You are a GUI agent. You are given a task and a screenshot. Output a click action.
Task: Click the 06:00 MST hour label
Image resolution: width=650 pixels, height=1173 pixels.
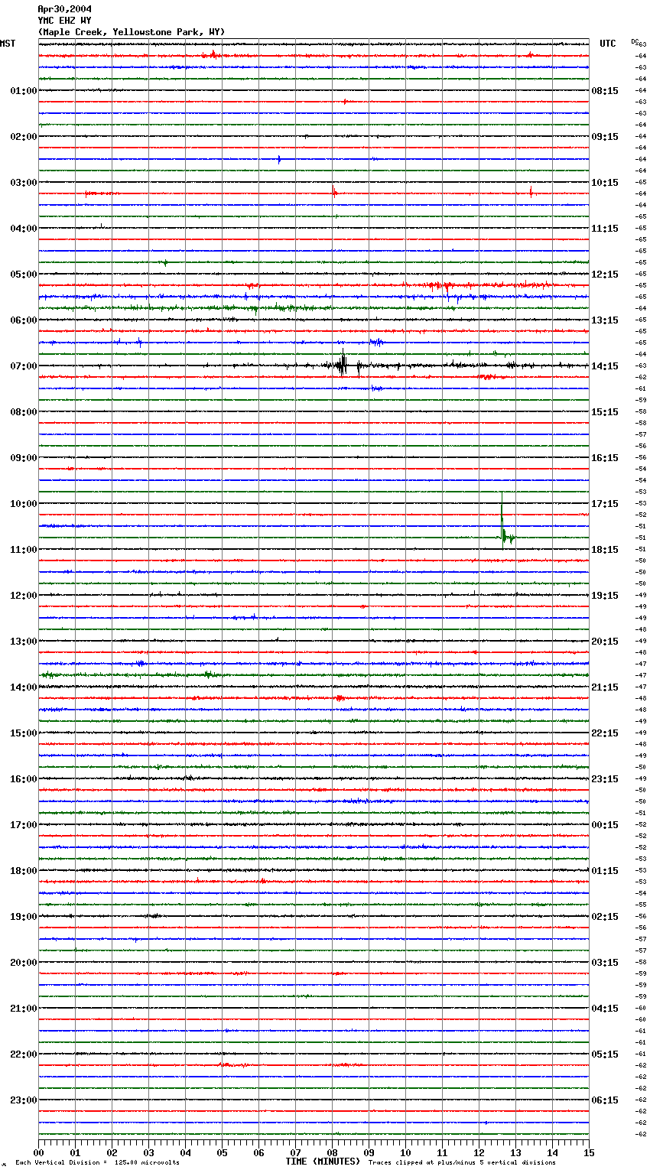pyautogui.click(x=24, y=320)
